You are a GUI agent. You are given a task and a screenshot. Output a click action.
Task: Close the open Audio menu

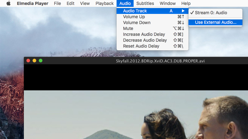click(125, 3)
